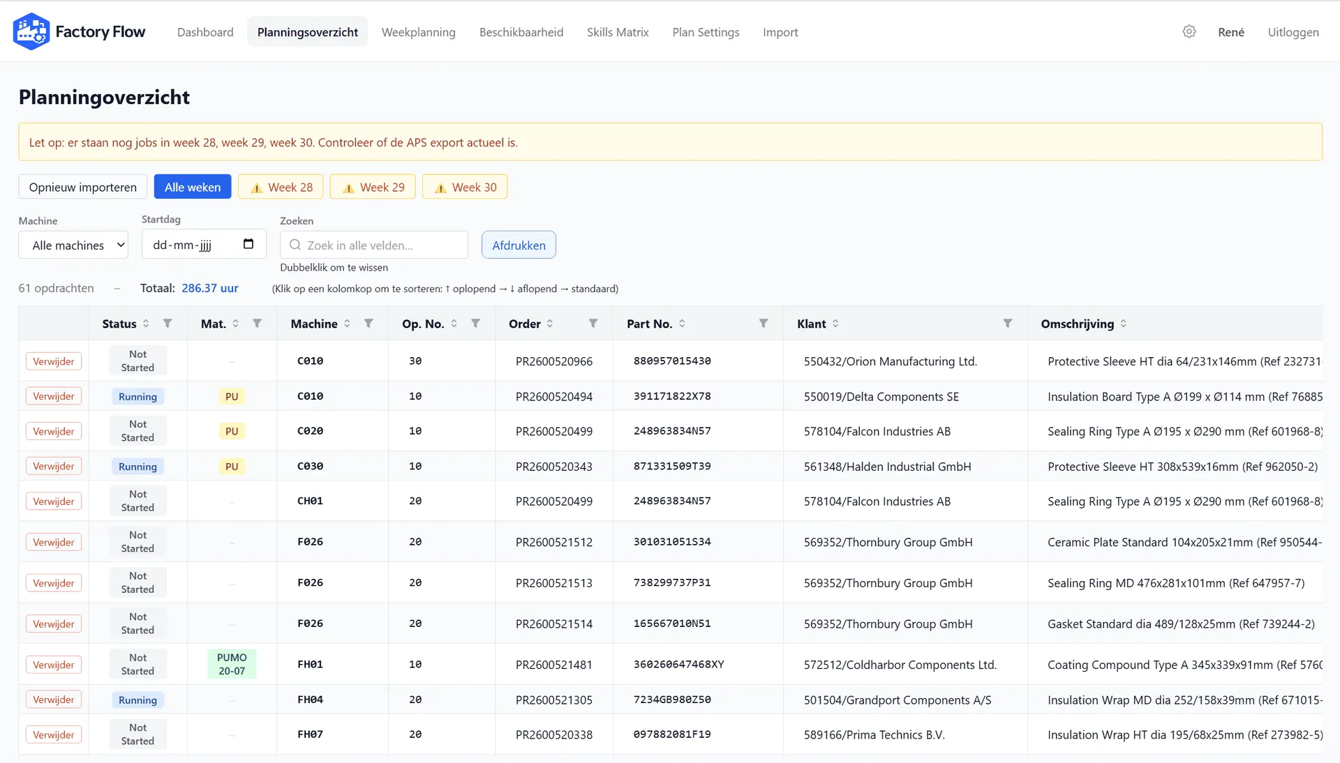
Task: Open the Startdag calendar picker icon
Action: (x=248, y=244)
